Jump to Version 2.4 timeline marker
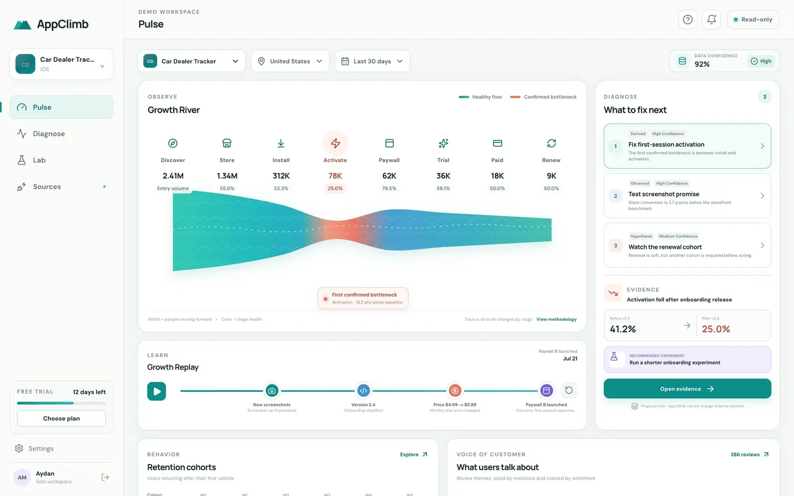 click(363, 391)
